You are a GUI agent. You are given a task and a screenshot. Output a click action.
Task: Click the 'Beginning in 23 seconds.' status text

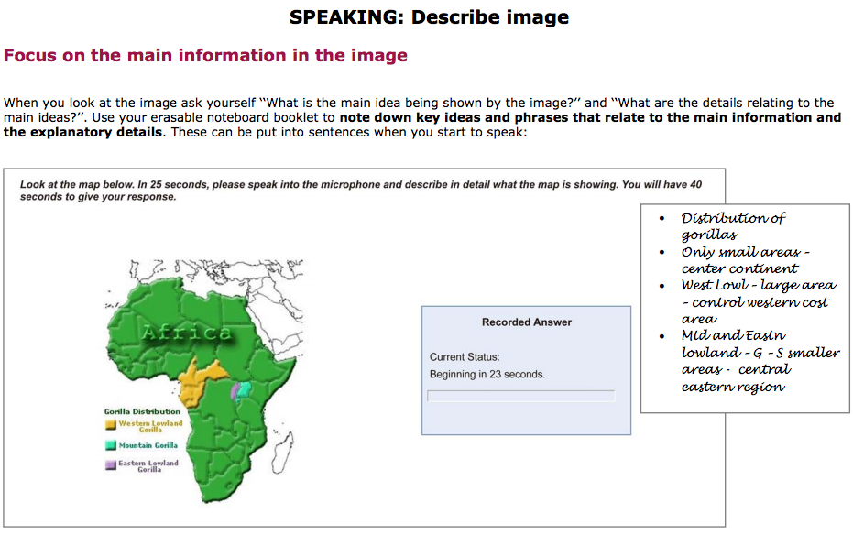pyautogui.click(x=487, y=374)
